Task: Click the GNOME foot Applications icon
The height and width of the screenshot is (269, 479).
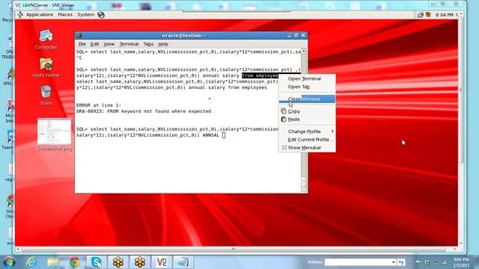Action: (x=20, y=15)
